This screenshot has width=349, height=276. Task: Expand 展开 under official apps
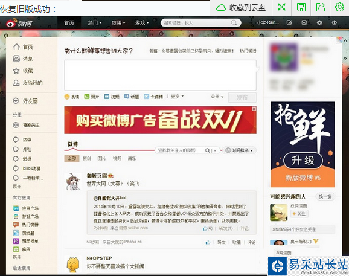point(17,257)
